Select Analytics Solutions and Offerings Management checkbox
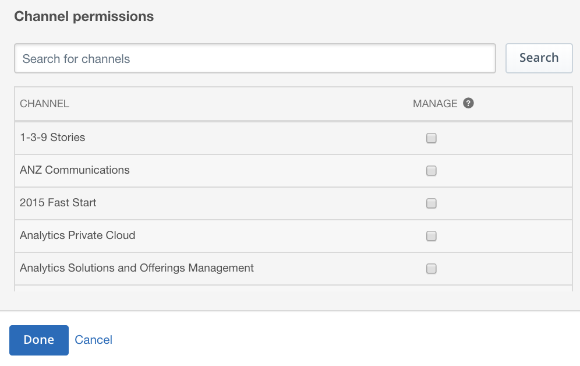580x366 pixels. (x=432, y=268)
